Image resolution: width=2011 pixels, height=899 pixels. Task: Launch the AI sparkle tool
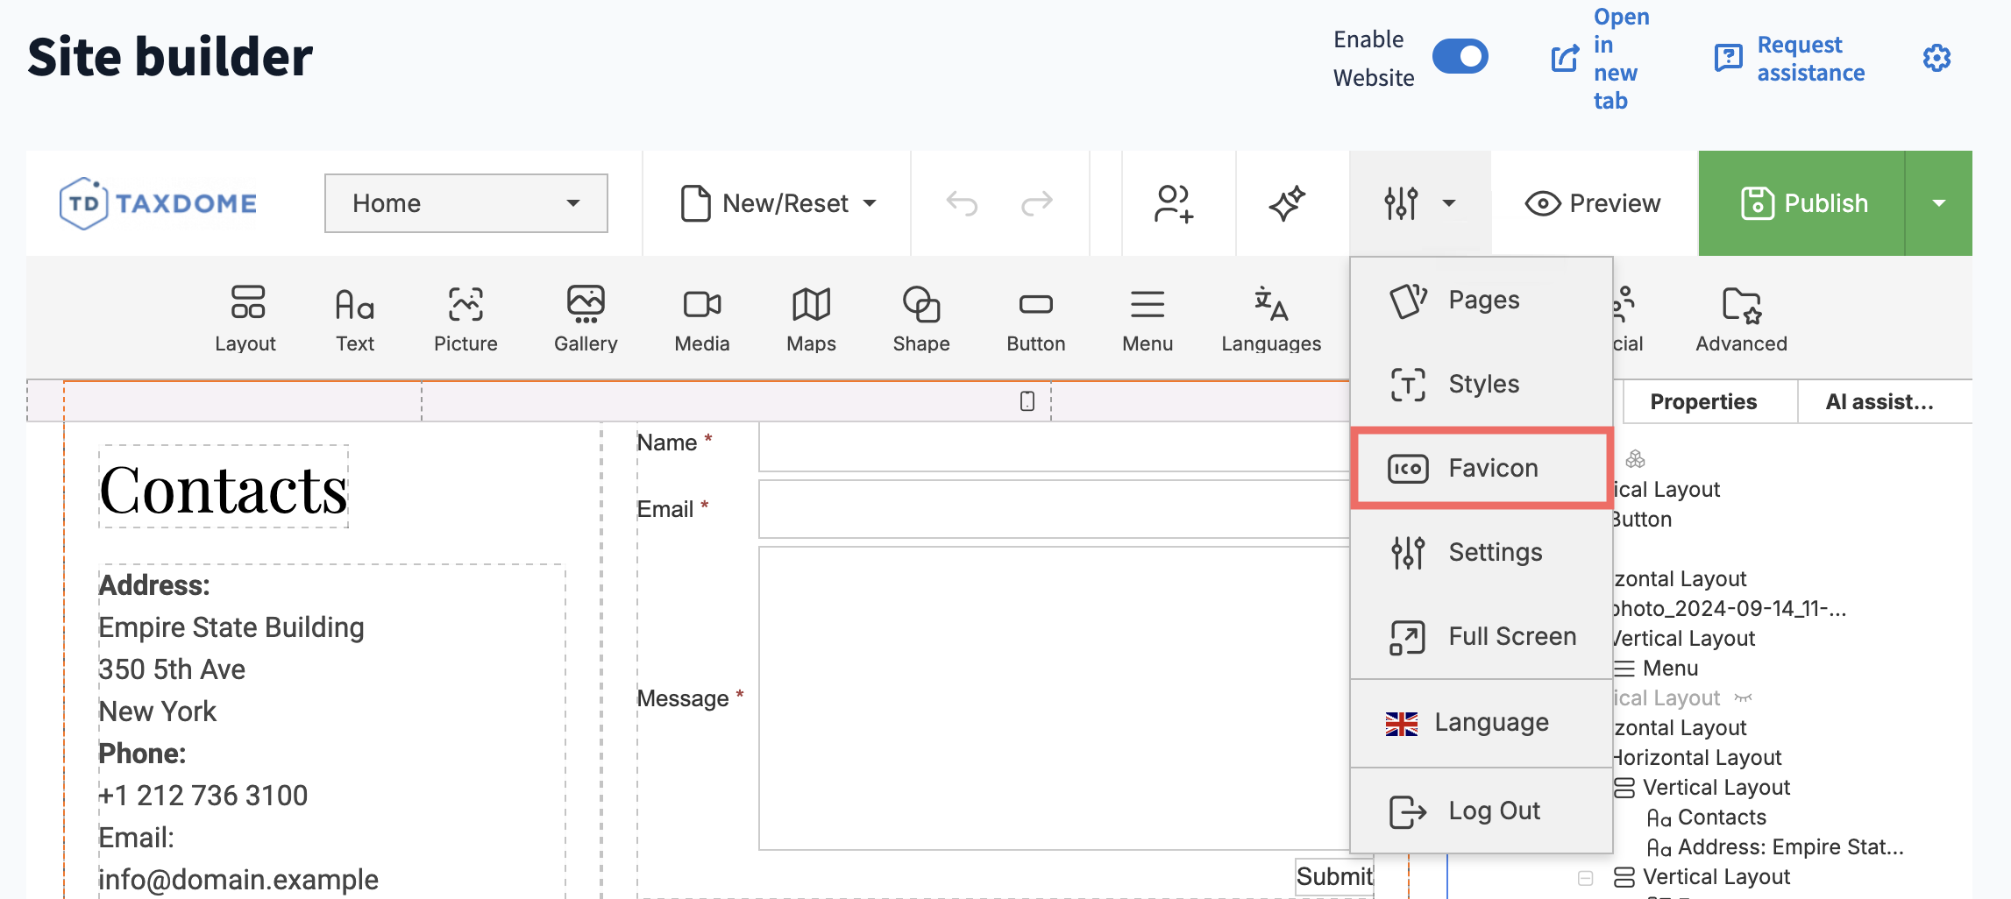[x=1287, y=203]
